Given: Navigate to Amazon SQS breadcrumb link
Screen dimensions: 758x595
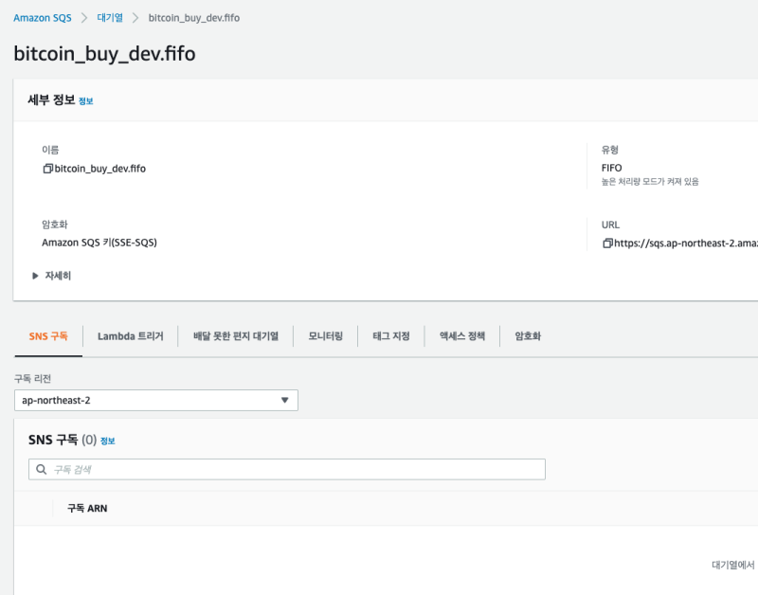Looking at the screenshot, I should coord(42,18).
